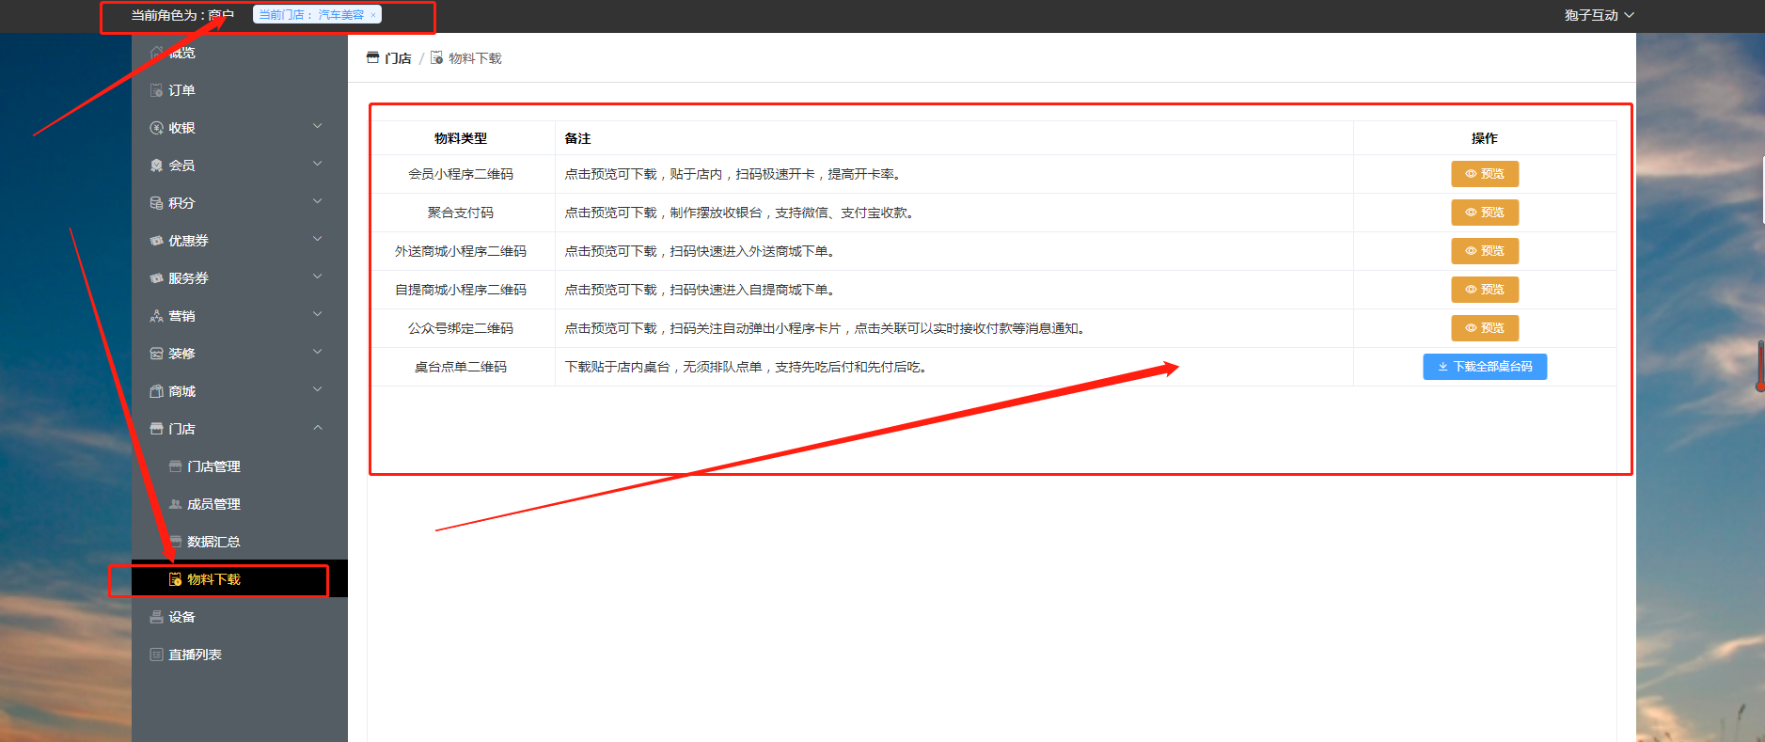Click the 当前门店：汽车美容 tag

click(x=317, y=15)
